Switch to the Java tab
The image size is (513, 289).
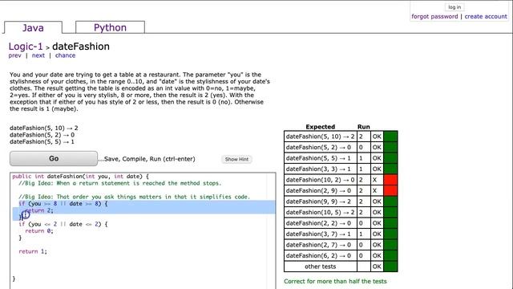pyautogui.click(x=33, y=27)
